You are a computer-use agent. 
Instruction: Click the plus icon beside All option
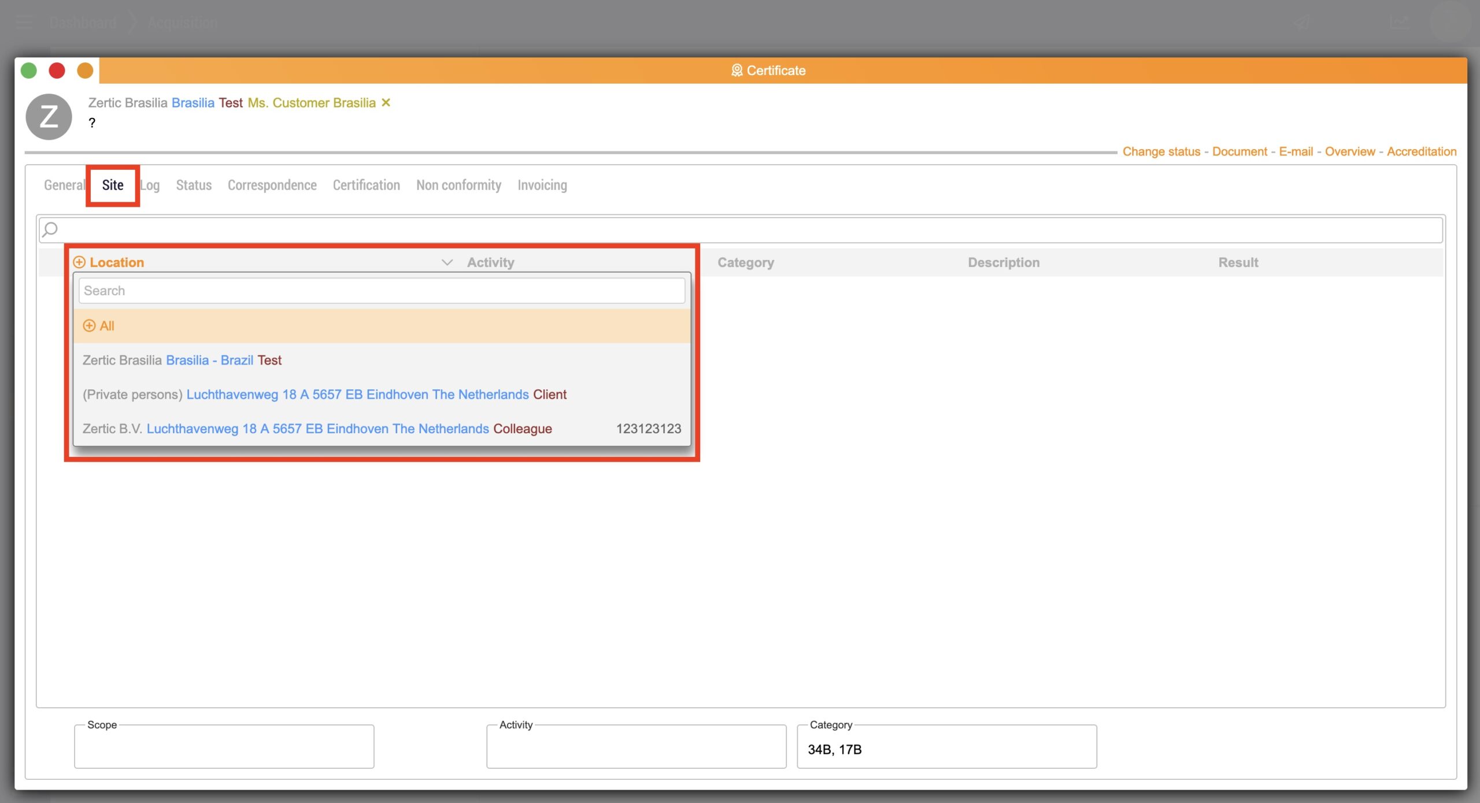[89, 326]
